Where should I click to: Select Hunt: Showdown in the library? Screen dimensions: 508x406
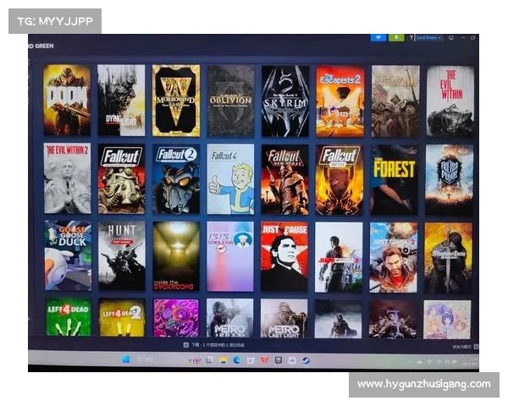point(121,255)
